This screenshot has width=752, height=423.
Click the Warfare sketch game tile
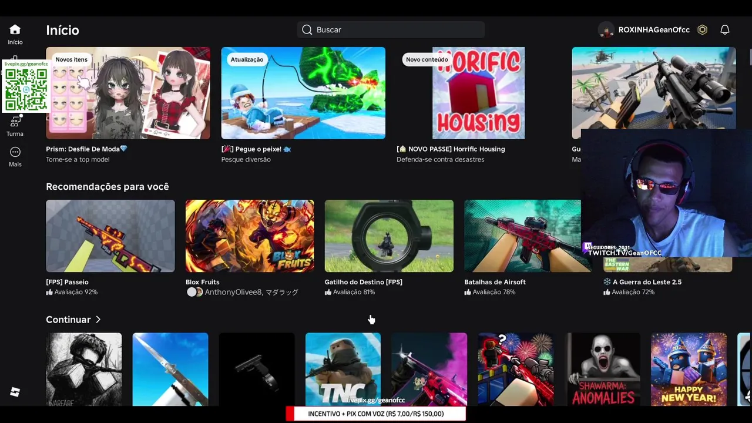pos(84,370)
